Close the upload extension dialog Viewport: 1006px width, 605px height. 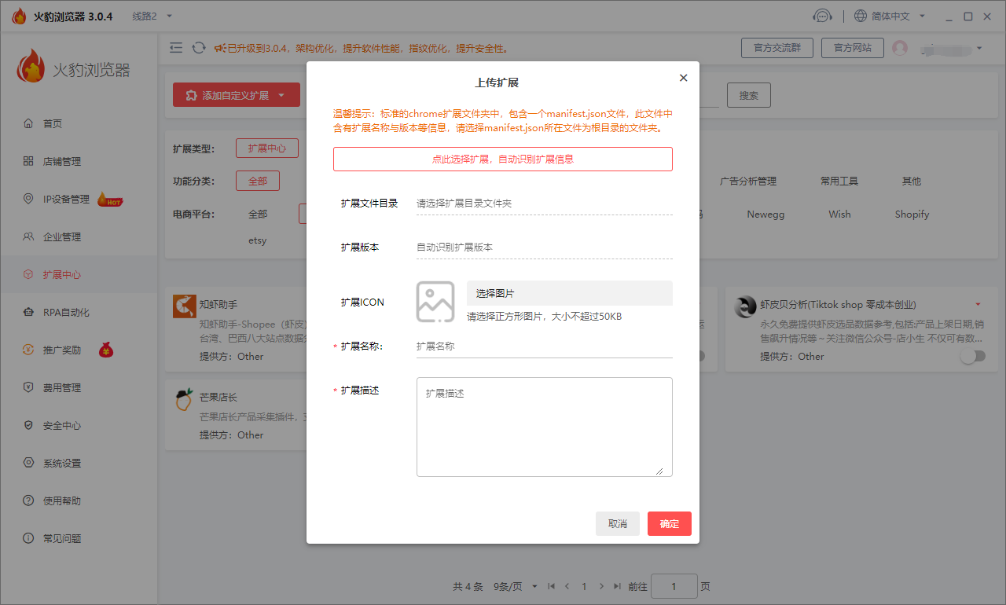683,78
